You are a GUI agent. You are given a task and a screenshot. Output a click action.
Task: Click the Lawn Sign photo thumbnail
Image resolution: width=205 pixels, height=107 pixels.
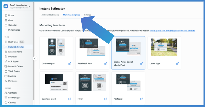[164, 47]
